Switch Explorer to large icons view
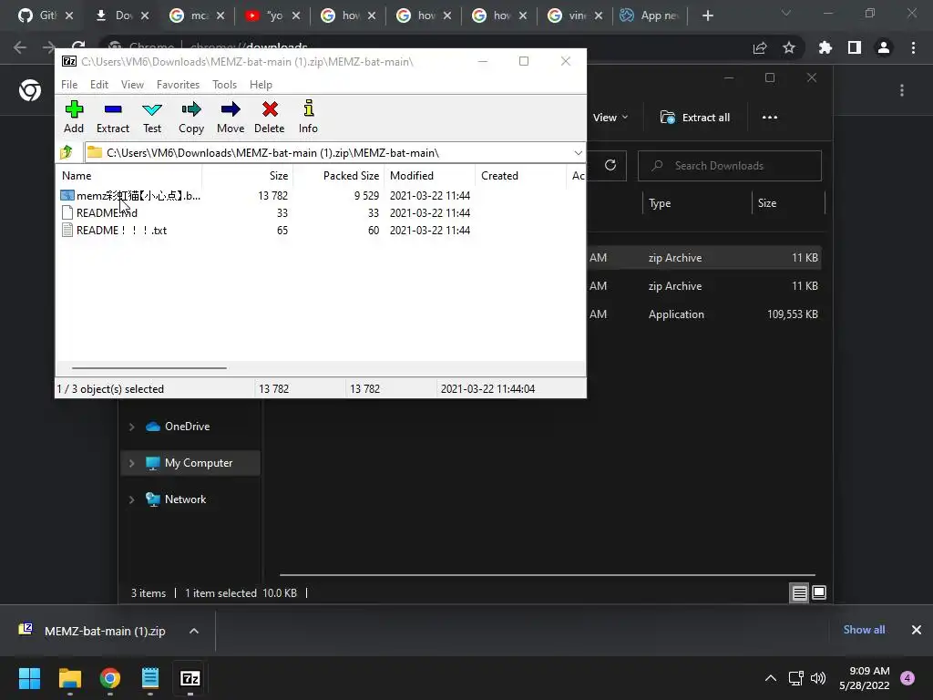Viewport: 933px width, 700px height. point(819,592)
